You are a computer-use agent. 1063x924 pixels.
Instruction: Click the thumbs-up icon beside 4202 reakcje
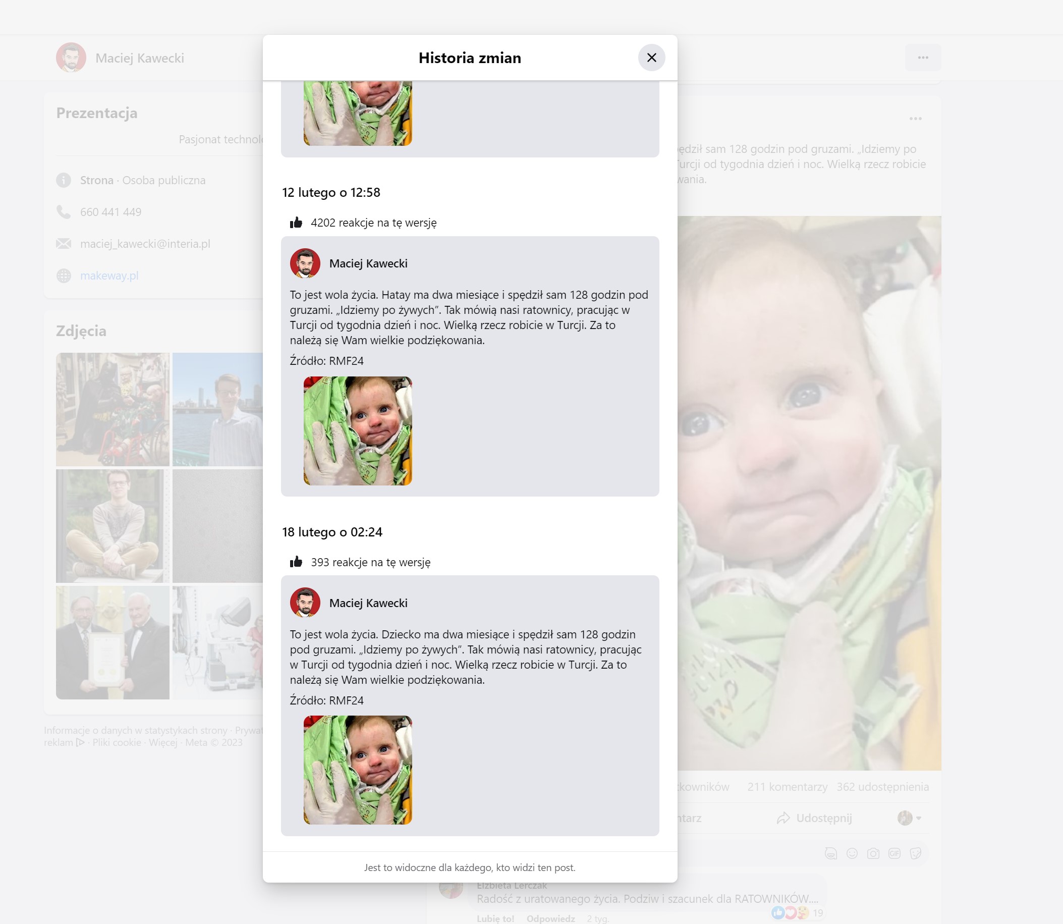tap(296, 223)
